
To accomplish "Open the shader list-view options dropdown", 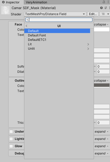I will pos(105,14).
